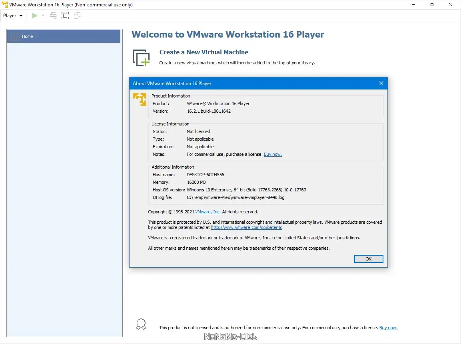This screenshot has height=344, width=461.
Task: Click the VMware icon in title bar
Action: coord(5,5)
